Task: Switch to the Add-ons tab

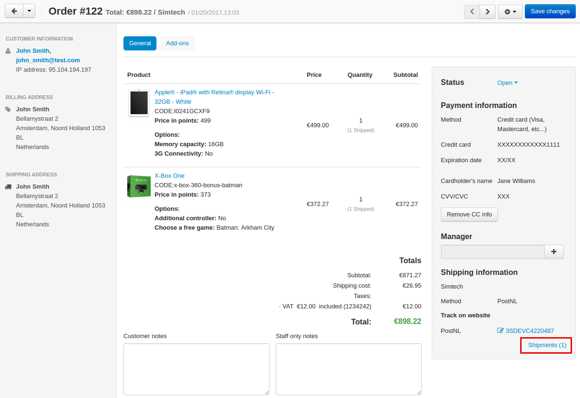Action: click(177, 43)
